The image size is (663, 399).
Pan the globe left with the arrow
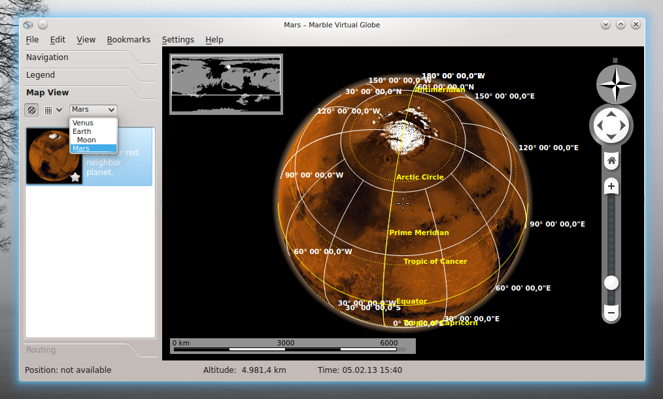coord(599,125)
